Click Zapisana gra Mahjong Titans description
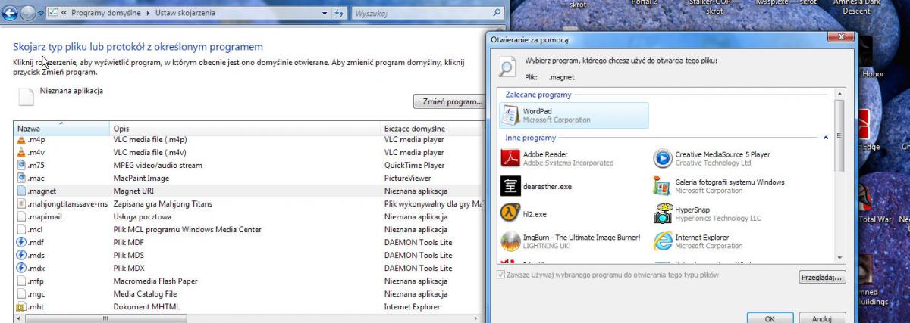Viewport: 910px width, 323px height. 162,204
